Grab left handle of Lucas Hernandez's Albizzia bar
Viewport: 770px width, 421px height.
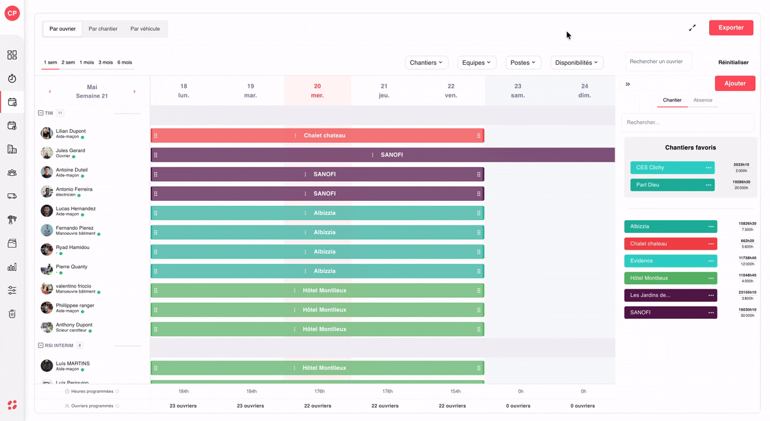click(x=156, y=213)
